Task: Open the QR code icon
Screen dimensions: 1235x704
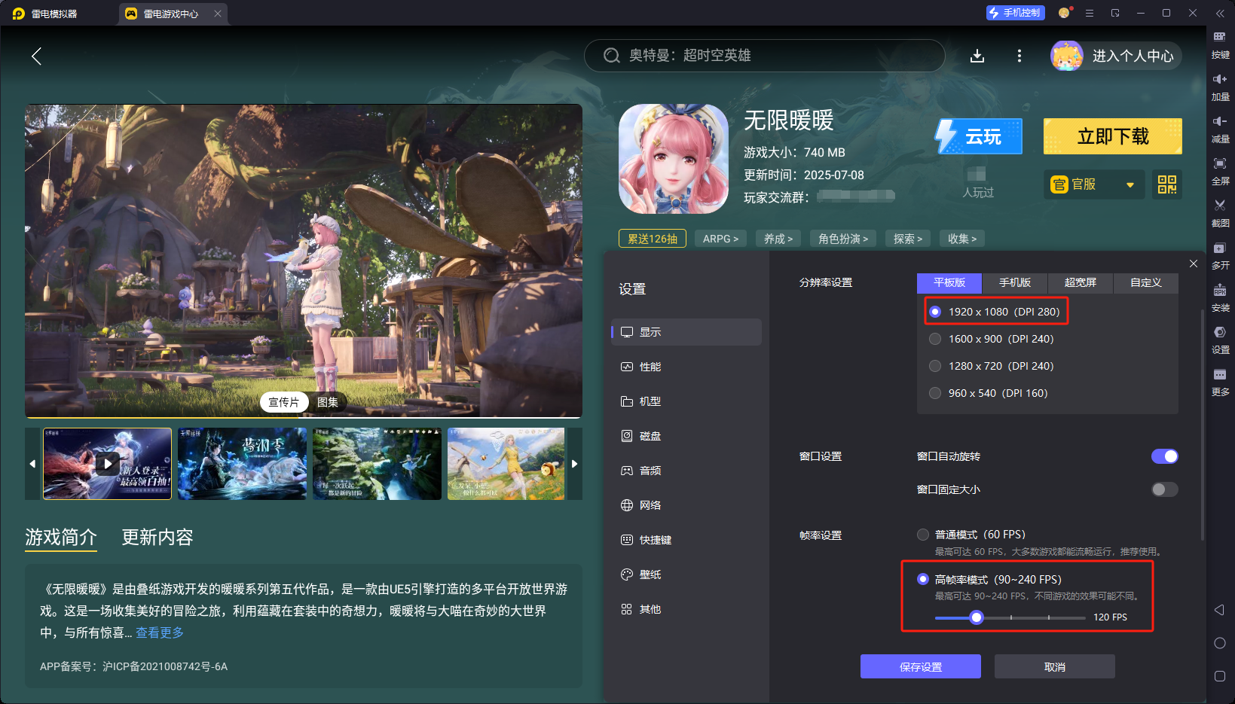Action: (1167, 184)
